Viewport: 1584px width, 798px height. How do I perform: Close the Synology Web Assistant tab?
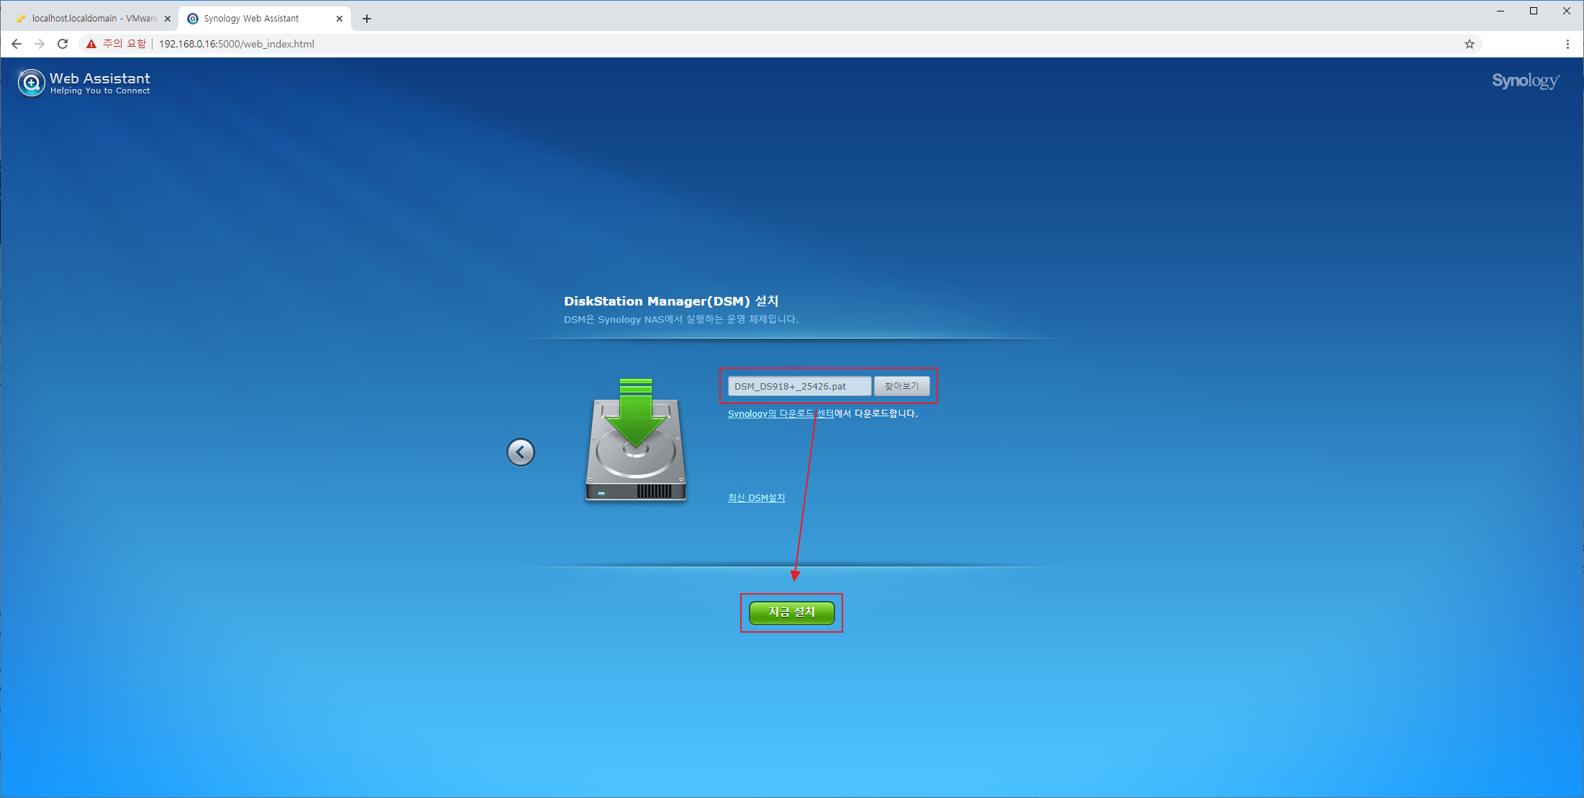340,19
